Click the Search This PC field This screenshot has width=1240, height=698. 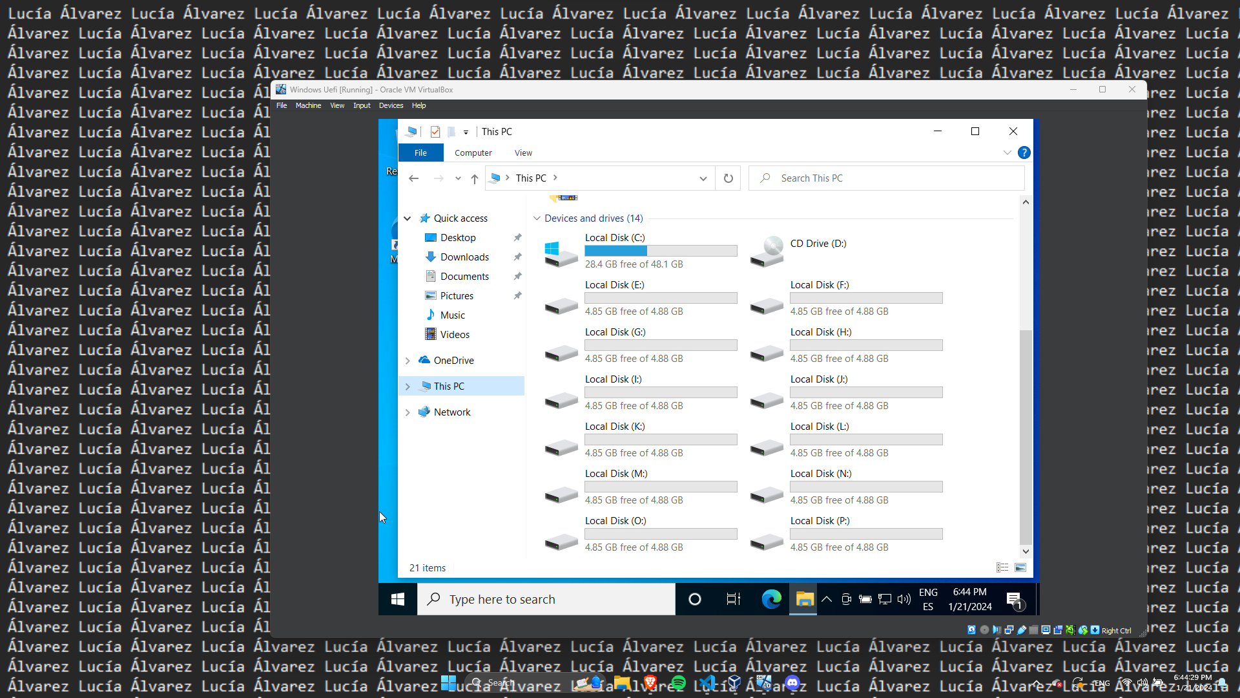891,178
